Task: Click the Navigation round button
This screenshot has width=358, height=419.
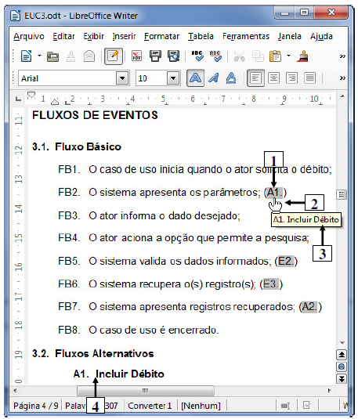Action: point(342,367)
